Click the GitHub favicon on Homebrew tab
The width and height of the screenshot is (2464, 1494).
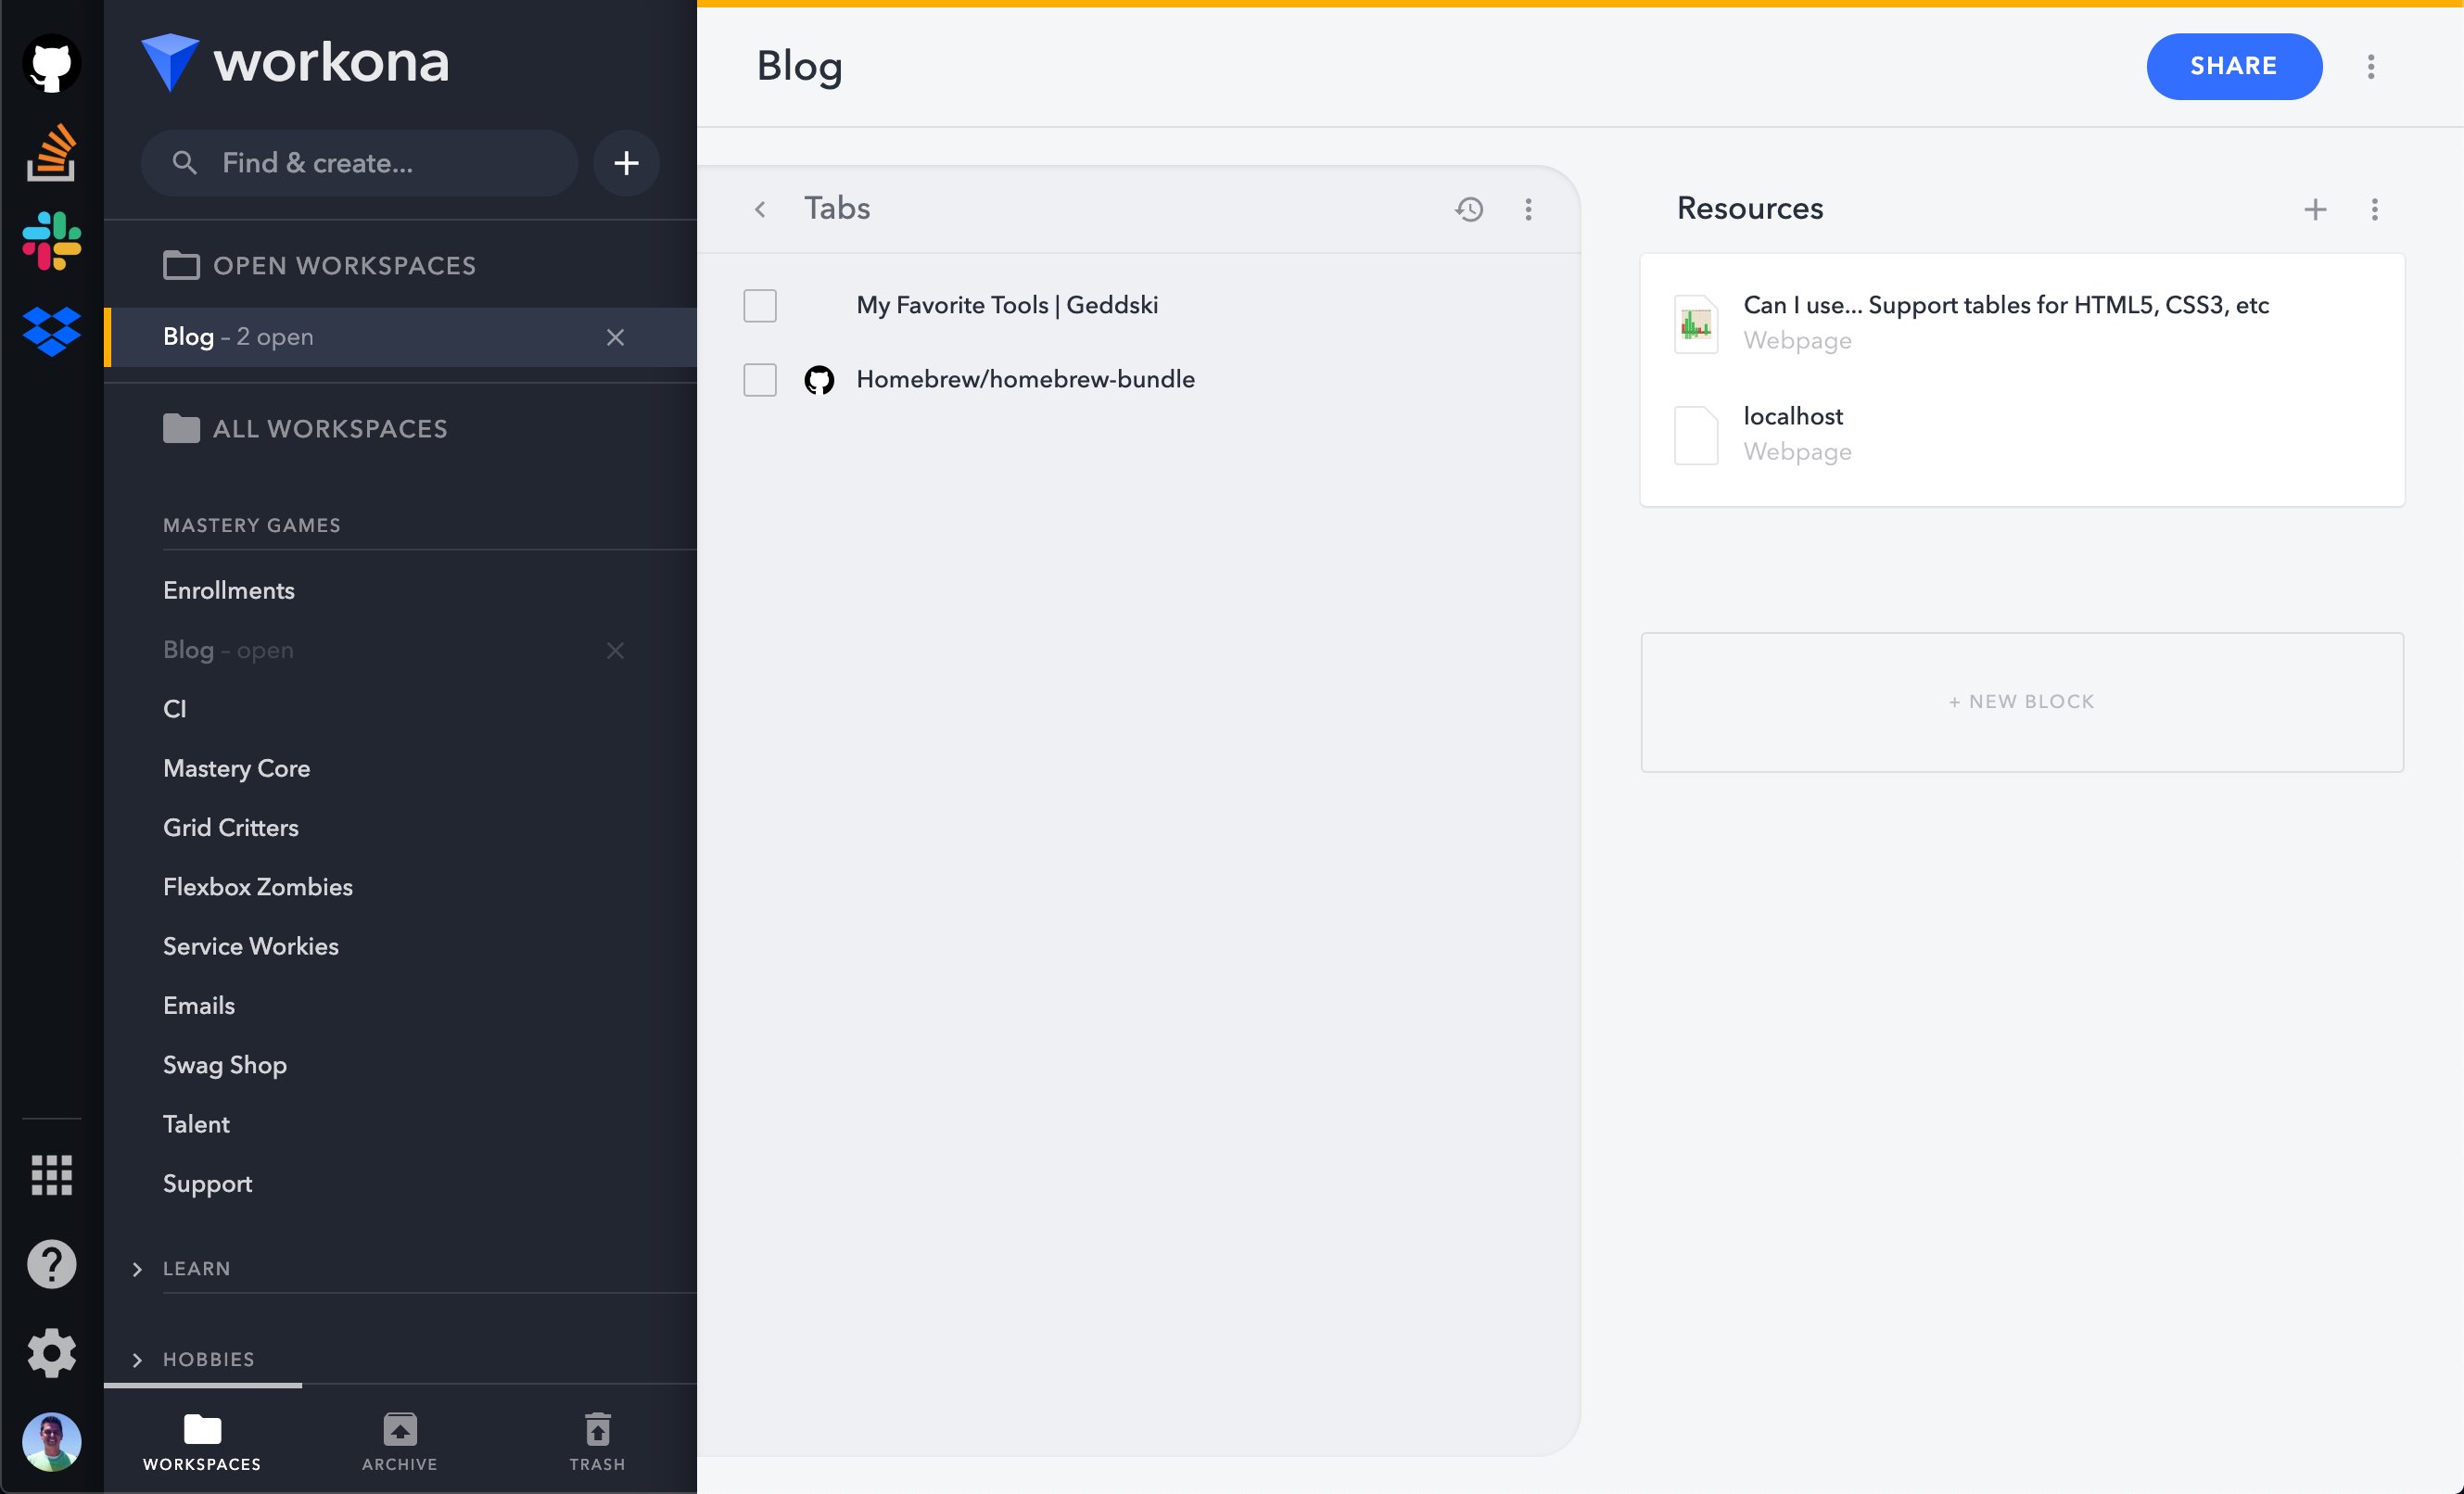tap(819, 380)
